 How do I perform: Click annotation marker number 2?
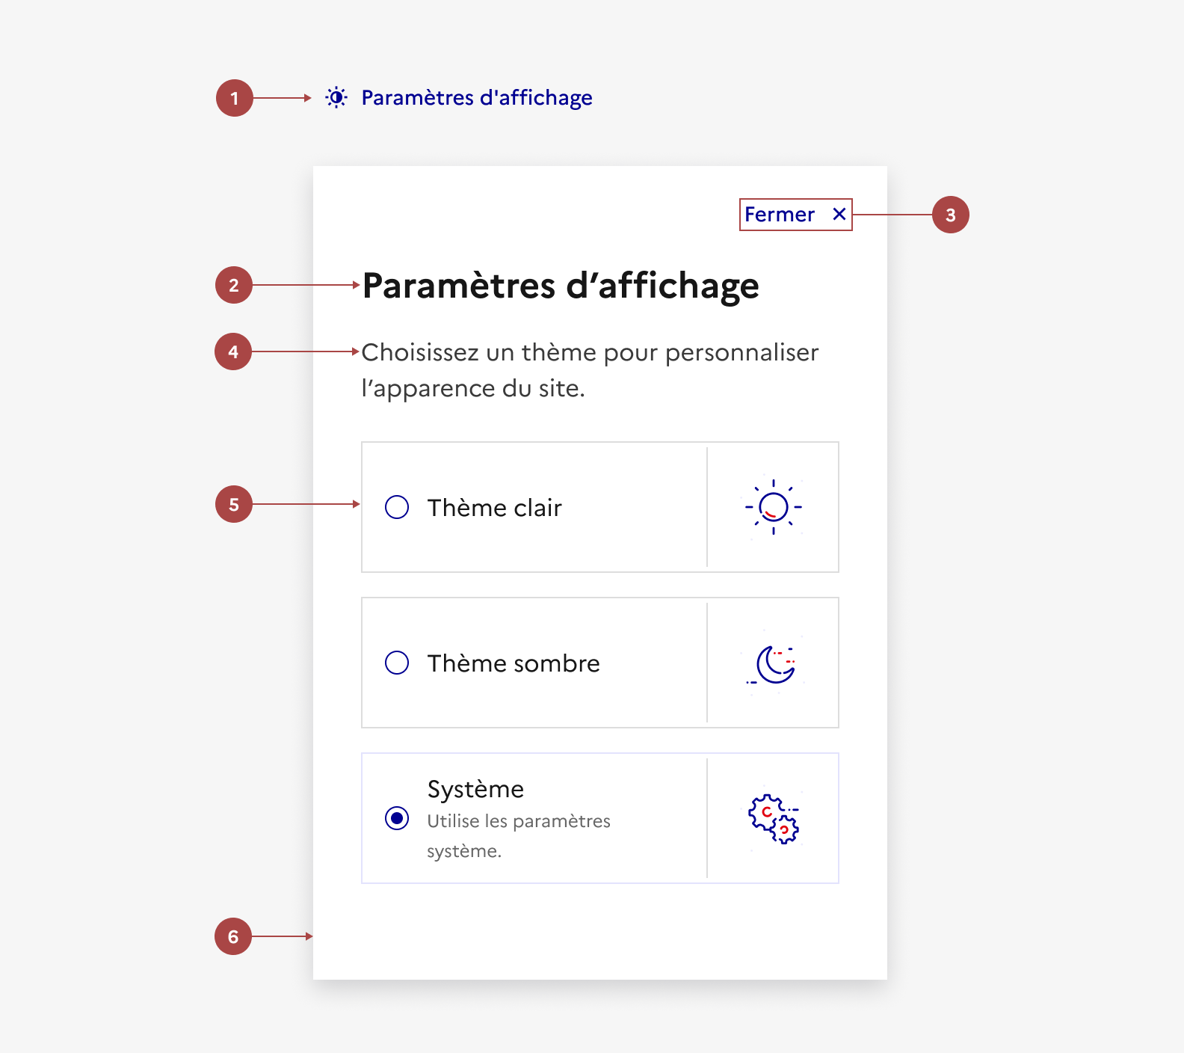(234, 285)
